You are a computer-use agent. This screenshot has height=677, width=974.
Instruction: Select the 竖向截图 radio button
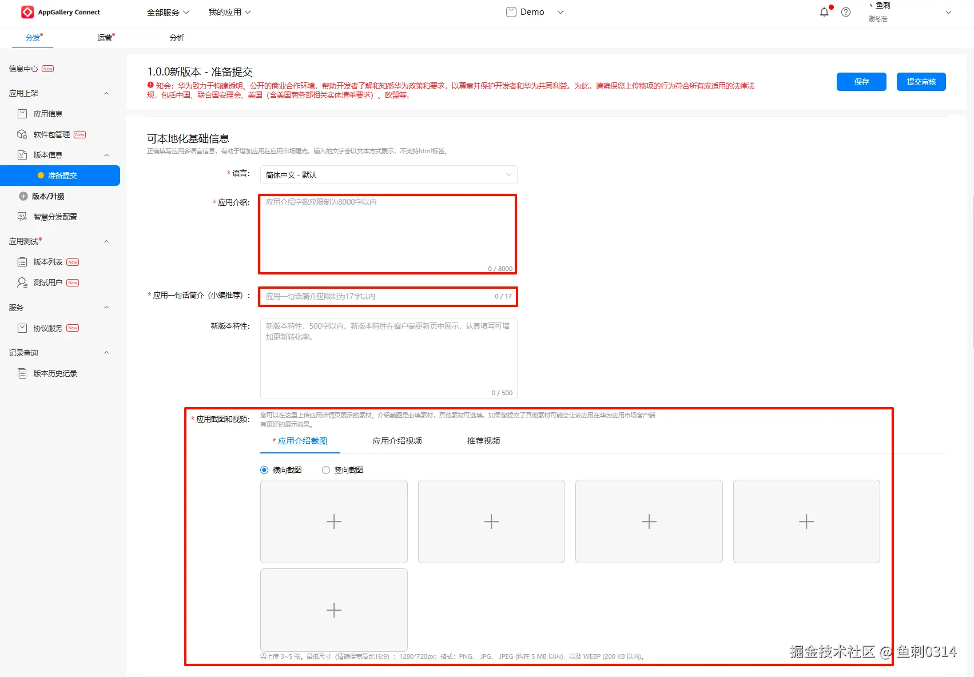tap(326, 470)
